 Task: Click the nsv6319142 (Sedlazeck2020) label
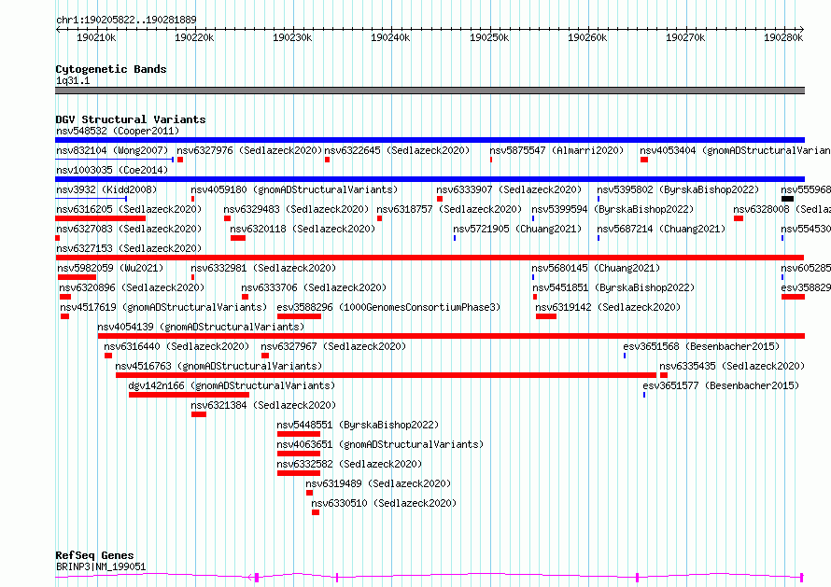tap(608, 307)
